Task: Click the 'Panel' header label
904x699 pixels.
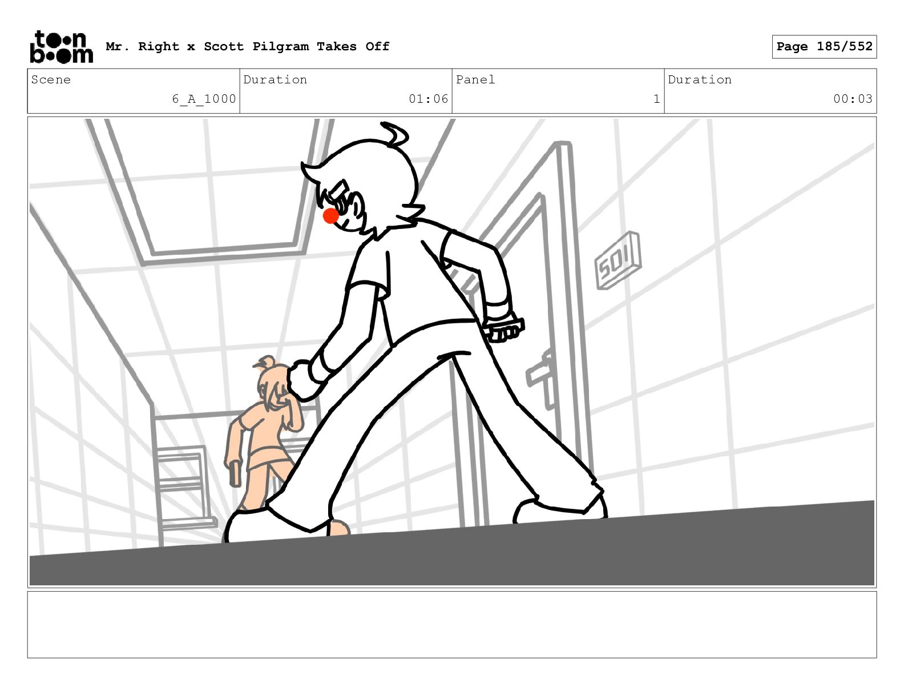Action: [x=475, y=79]
